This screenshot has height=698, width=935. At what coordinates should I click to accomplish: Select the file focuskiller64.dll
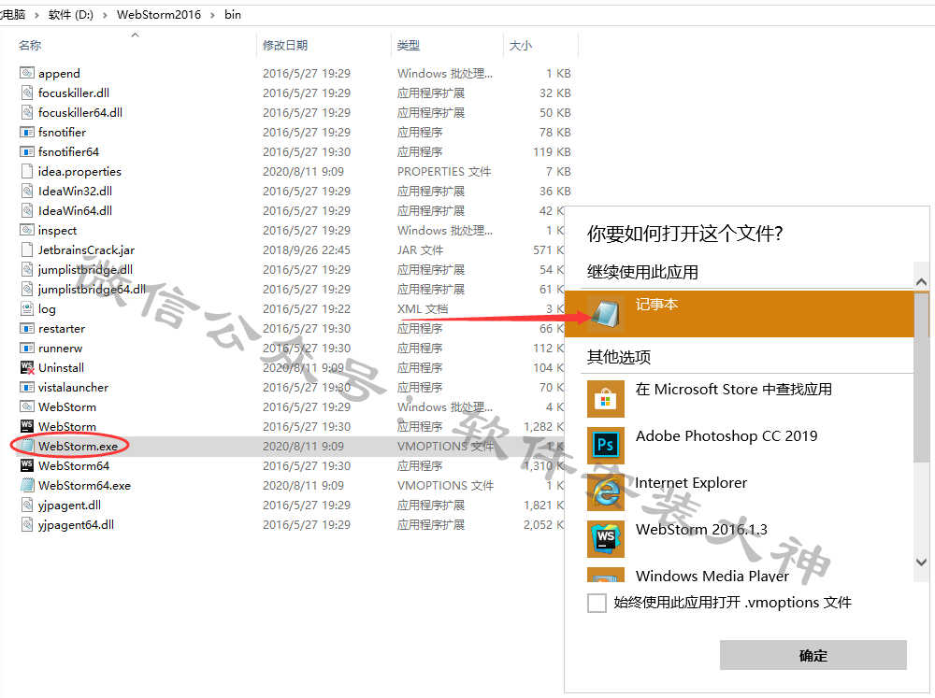pyautogui.click(x=80, y=113)
